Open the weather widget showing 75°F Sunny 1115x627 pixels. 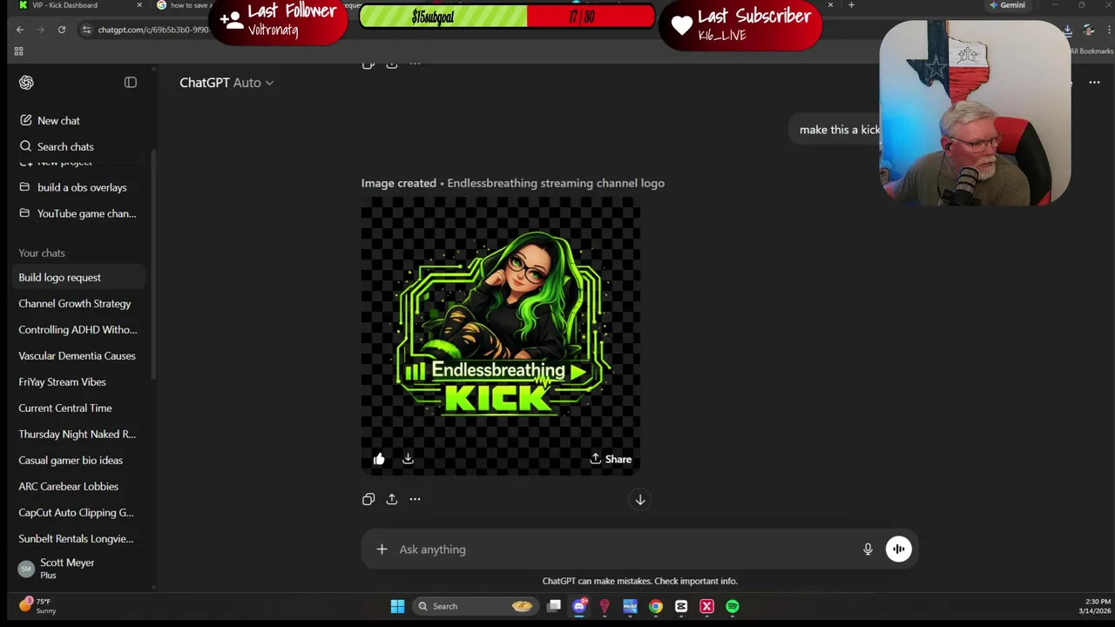(x=37, y=606)
